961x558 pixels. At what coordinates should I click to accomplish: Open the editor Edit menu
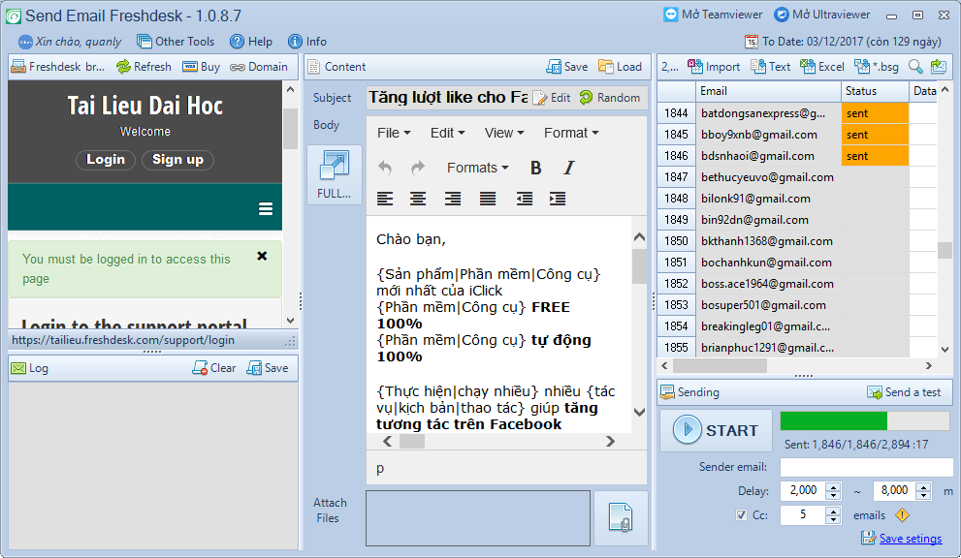coord(447,133)
